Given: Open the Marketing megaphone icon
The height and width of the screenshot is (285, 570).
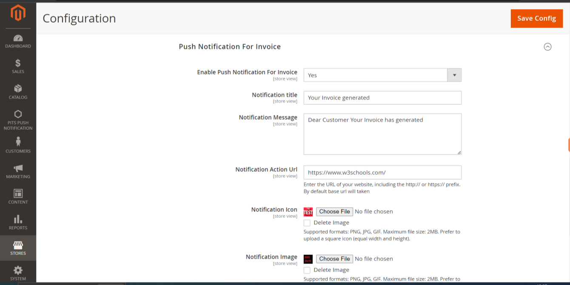Looking at the screenshot, I should [x=18, y=168].
